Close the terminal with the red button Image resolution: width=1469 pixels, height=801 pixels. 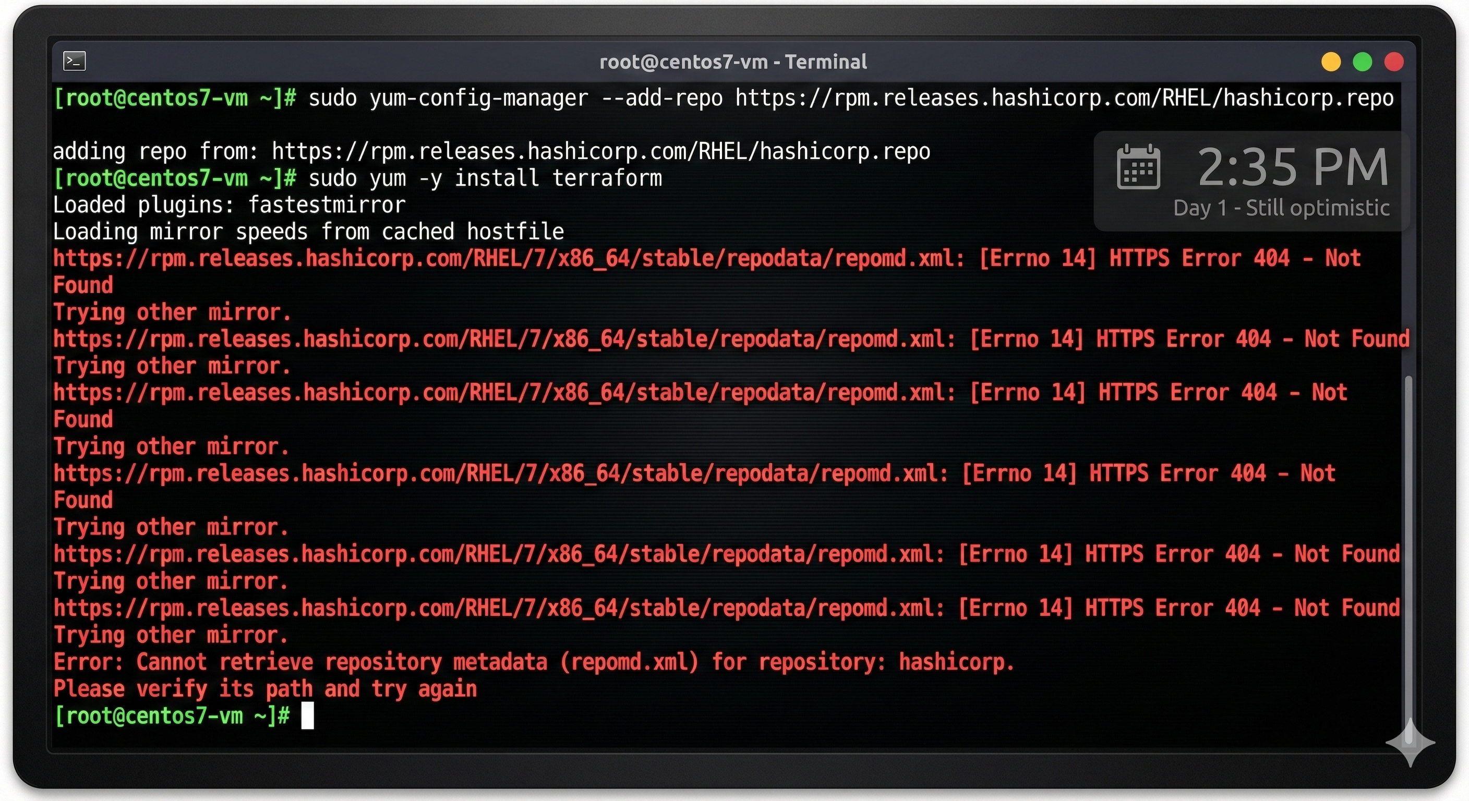coord(1394,62)
